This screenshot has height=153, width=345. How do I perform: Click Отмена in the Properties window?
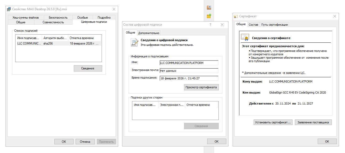(85, 142)
